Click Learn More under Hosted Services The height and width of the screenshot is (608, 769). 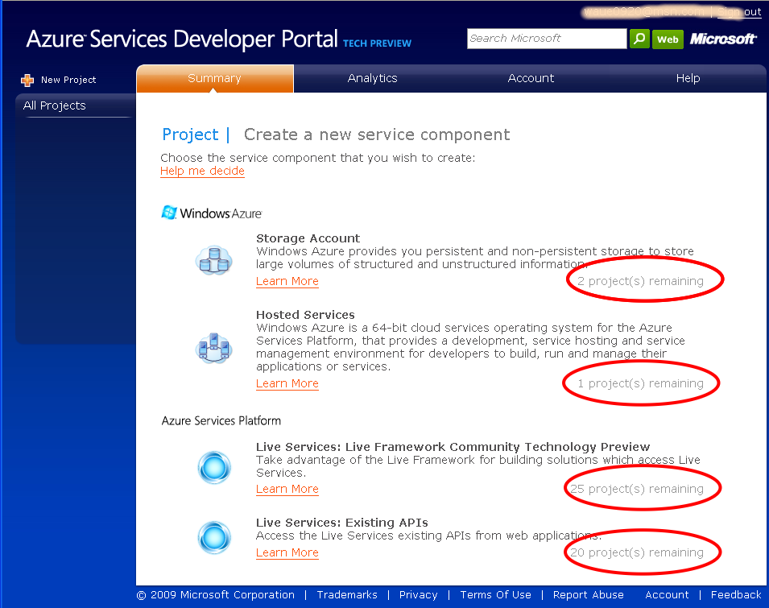coord(287,383)
